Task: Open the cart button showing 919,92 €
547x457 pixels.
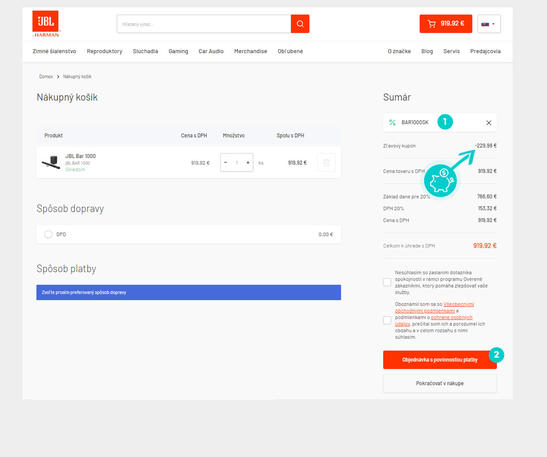Action: [446, 24]
